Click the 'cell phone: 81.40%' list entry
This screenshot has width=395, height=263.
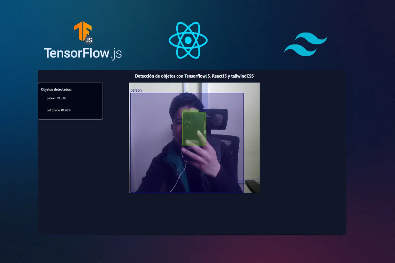[58, 110]
